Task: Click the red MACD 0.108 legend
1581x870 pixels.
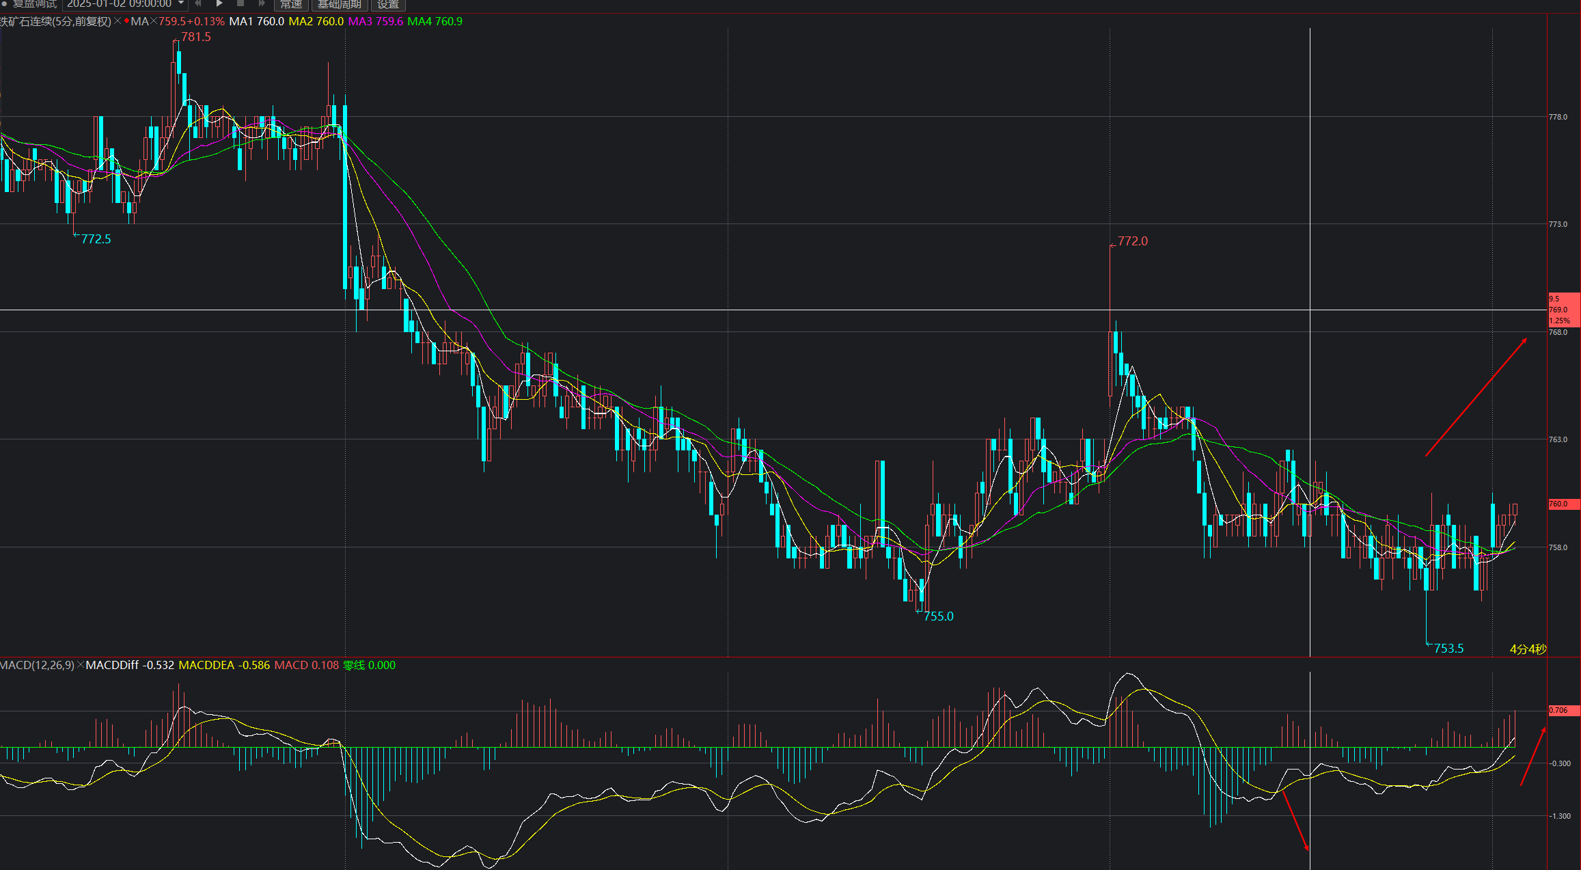Action: pos(307,665)
